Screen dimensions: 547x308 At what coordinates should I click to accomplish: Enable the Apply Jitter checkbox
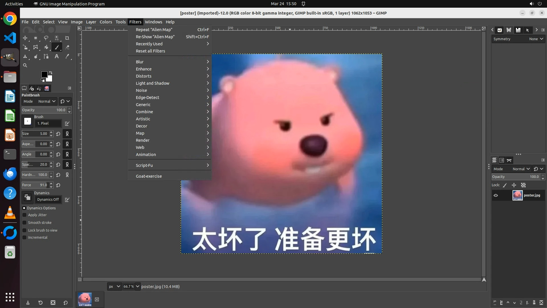pyautogui.click(x=25, y=215)
